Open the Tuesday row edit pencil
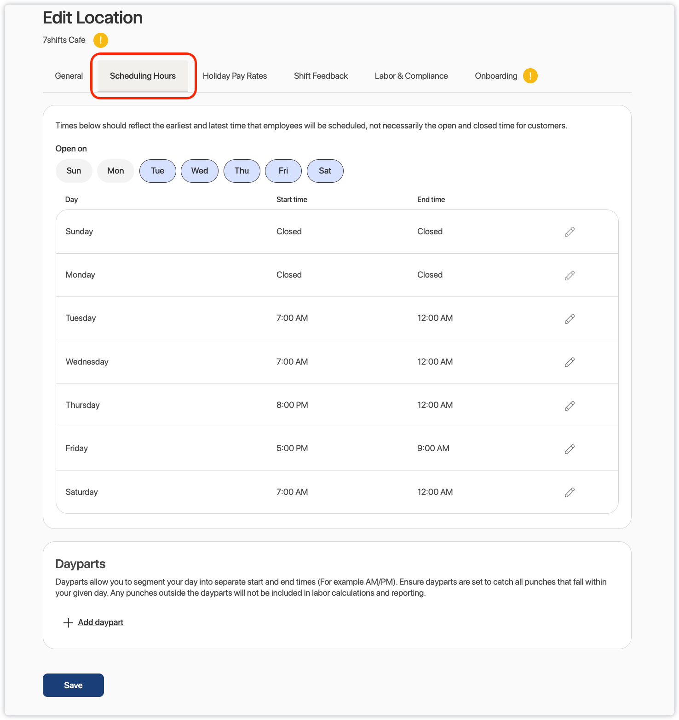The width and height of the screenshot is (679, 720). [x=570, y=319]
